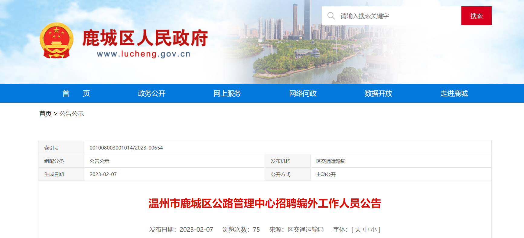Set font size to 大
Screen dimensions: 524x238
(358, 230)
